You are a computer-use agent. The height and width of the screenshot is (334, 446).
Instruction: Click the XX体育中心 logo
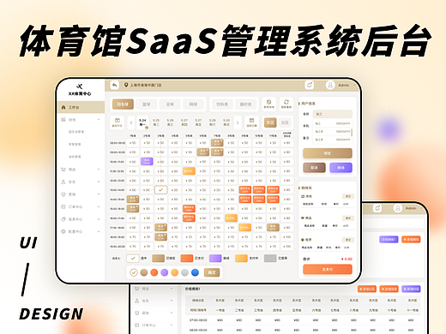pos(80,90)
